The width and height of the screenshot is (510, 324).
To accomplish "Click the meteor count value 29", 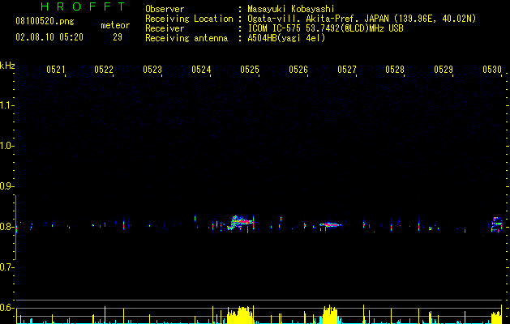I will (x=118, y=37).
